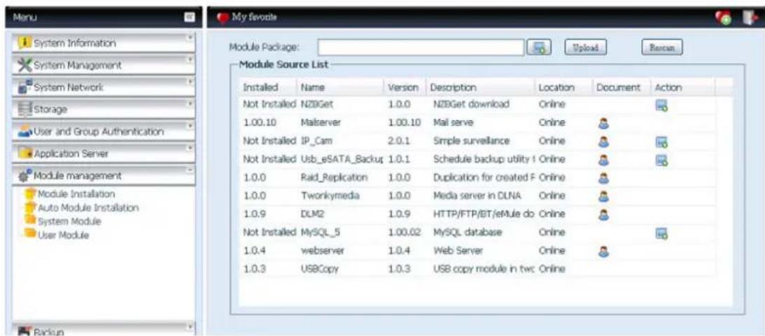Viewport: 765px width, 336px height.
Task: Click the User and Group Authentication icon
Action: click(24, 131)
